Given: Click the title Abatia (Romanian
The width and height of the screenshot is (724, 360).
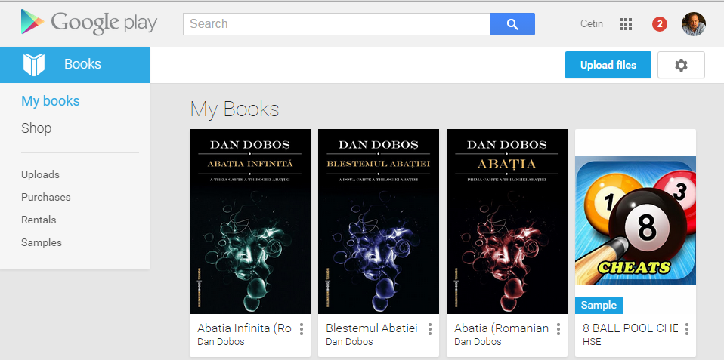Looking at the screenshot, I should pyautogui.click(x=501, y=328).
